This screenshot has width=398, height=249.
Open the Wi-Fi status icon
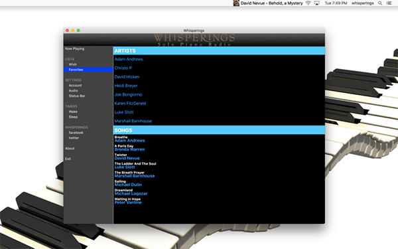point(308,3)
